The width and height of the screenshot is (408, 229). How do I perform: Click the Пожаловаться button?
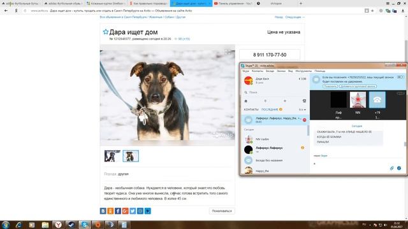click(222, 211)
